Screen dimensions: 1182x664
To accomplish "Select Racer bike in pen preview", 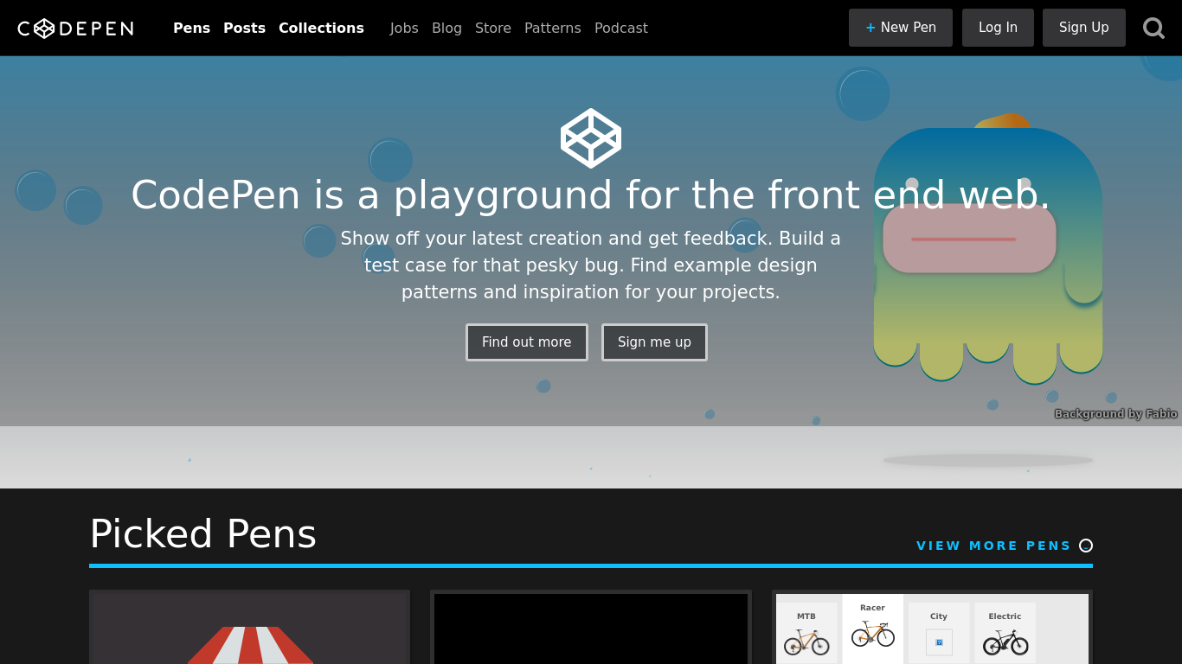I will click(x=872, y=629).
